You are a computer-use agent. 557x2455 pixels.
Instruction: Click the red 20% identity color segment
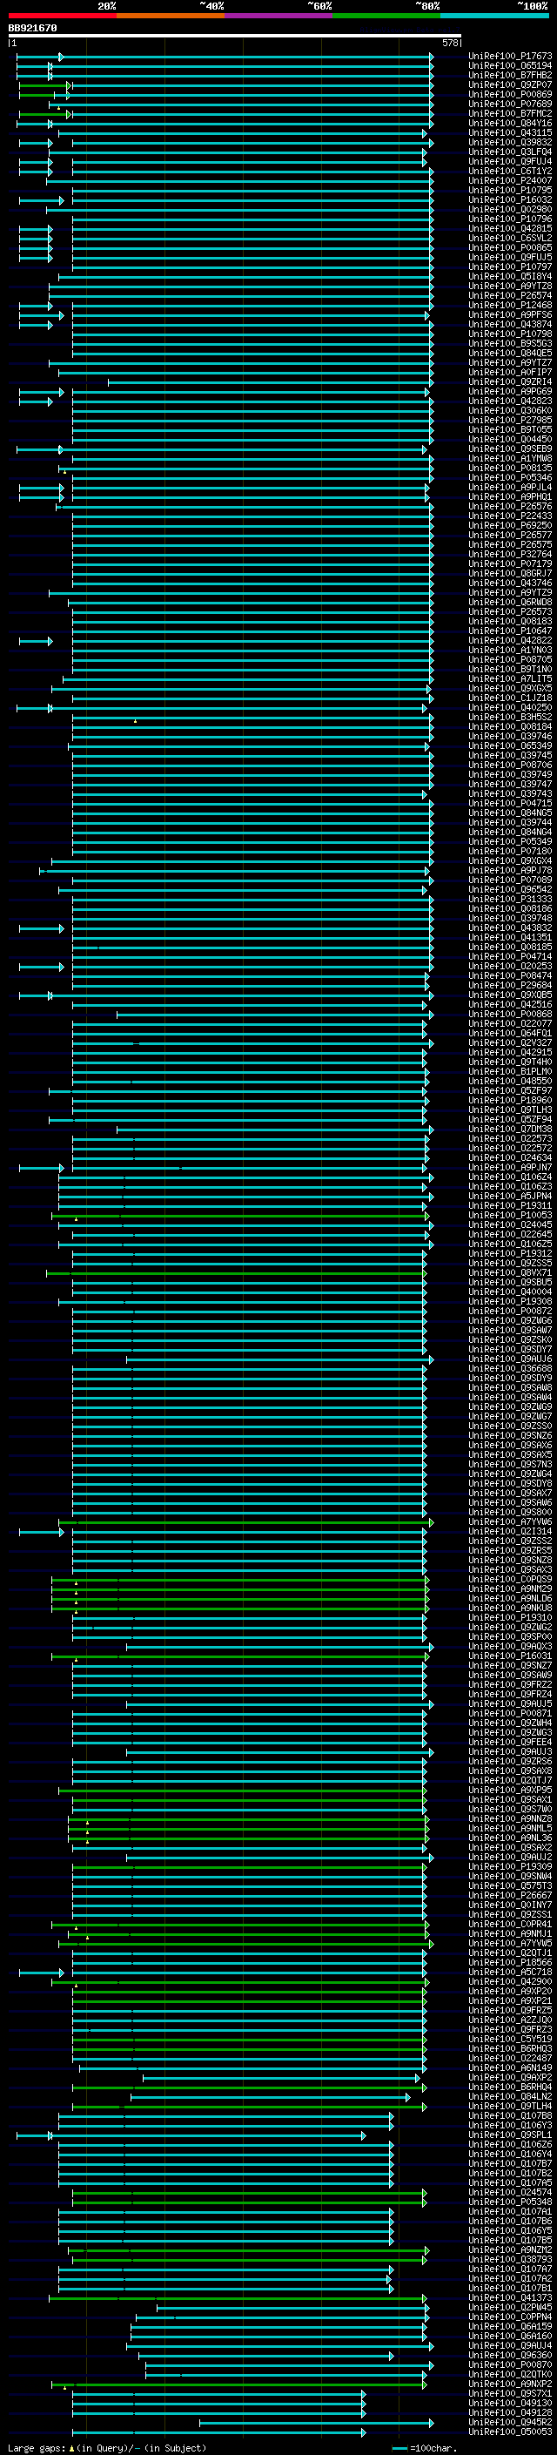point(62,16)
